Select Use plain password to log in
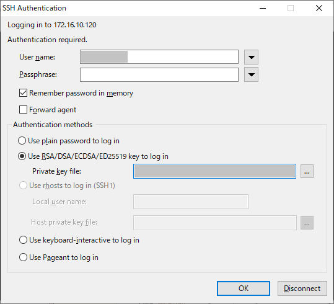This screenshot has height=304, width=334. 22,141
